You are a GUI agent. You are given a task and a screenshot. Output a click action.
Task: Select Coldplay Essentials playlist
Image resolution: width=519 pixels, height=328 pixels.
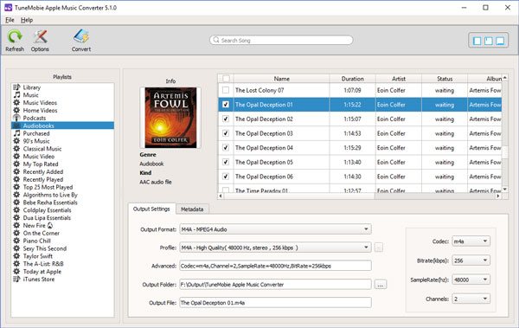click(47, 210)
